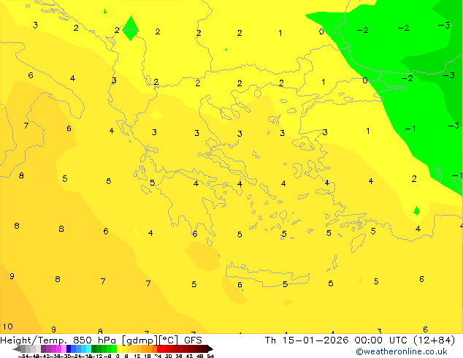463x358 pixels.
Task: Click the "[°C]" temperature unit label
Action: [x=169, y=340]
